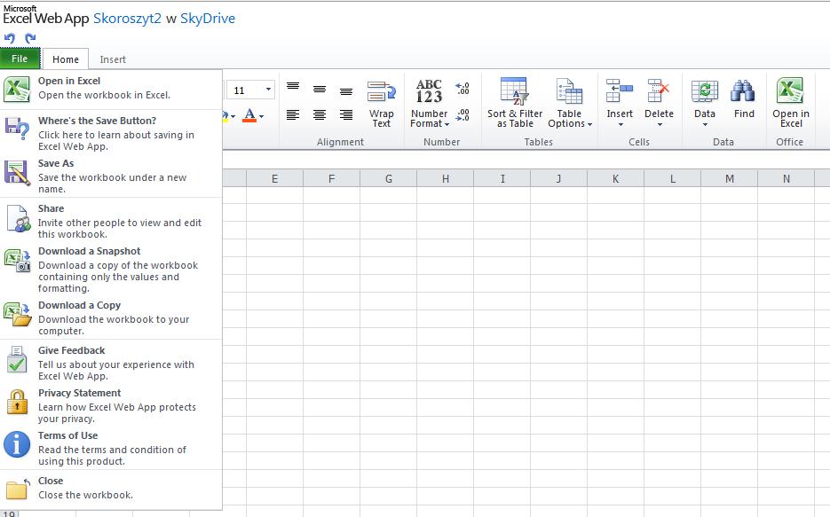Image resolution: width=830 pixels, height=517 pixels.
Task: Click the privacy padlock icon
Action: (x=17, y=403)
